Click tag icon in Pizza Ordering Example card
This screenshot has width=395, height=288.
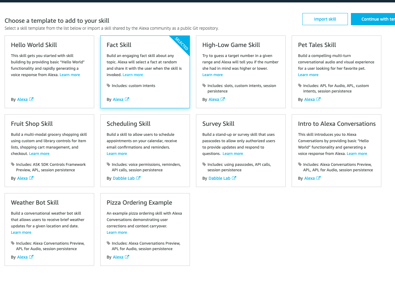coord(108,243)
